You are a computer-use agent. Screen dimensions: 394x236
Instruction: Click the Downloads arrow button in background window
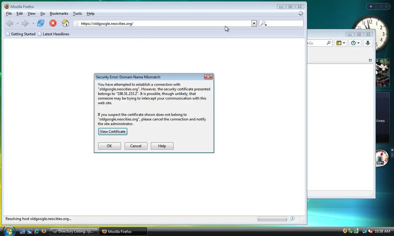368,43
